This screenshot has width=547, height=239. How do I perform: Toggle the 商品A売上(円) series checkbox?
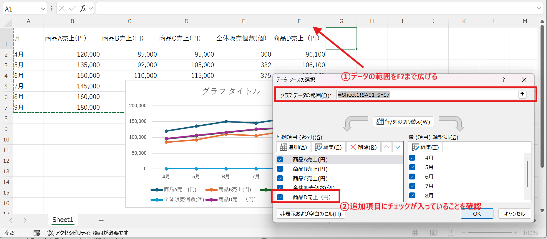[280, 159]
